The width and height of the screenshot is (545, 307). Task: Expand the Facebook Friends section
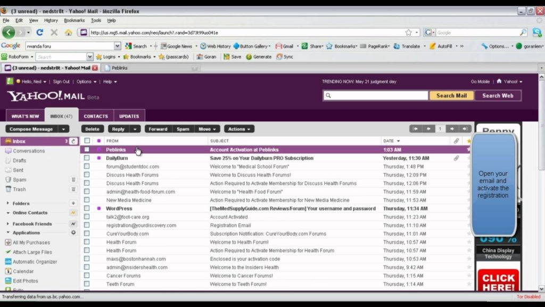(x=7, y=224)
